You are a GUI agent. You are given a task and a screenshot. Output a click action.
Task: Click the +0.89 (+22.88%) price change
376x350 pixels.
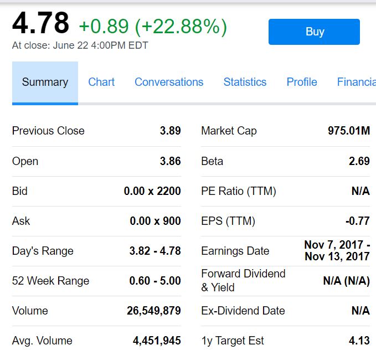tap(153, 26)
